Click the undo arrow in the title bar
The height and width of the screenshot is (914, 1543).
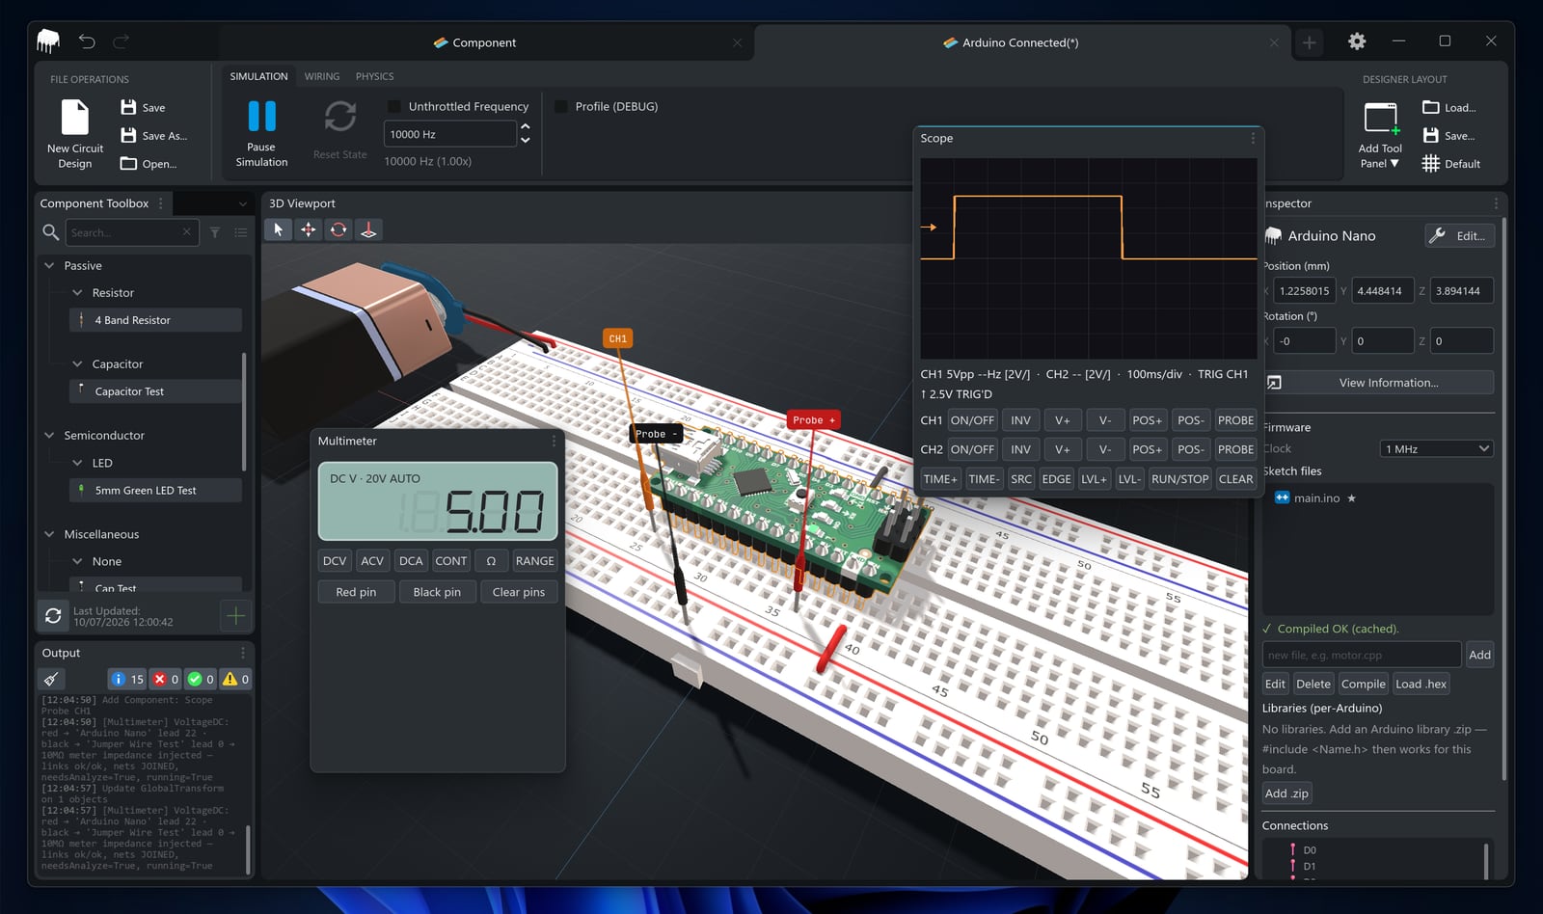[x=87, y=41]
